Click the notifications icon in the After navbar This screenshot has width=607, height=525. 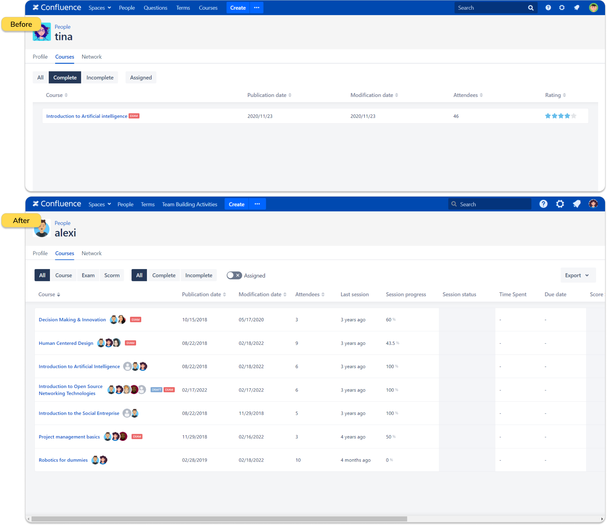[576, 204]
